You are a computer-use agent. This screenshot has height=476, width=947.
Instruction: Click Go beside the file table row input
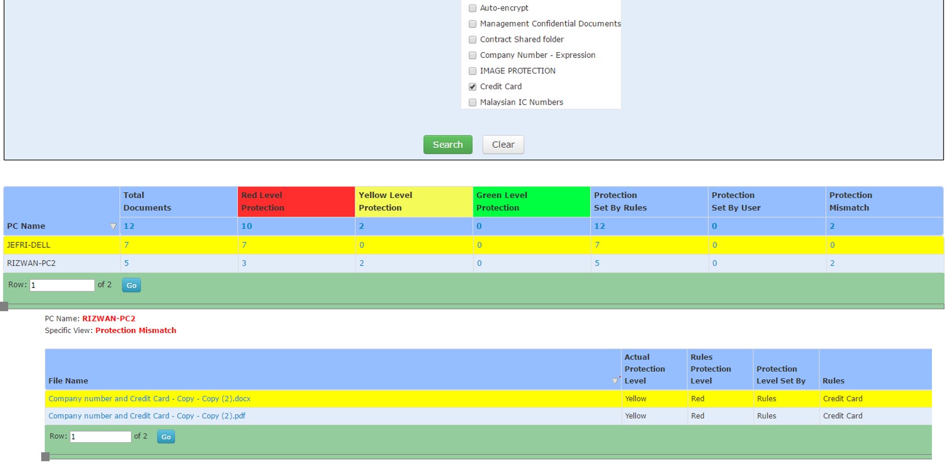[x=166, y=437]
